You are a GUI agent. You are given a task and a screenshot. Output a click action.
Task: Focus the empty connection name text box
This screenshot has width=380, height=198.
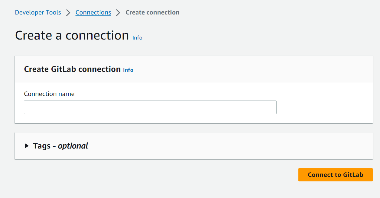150,107
